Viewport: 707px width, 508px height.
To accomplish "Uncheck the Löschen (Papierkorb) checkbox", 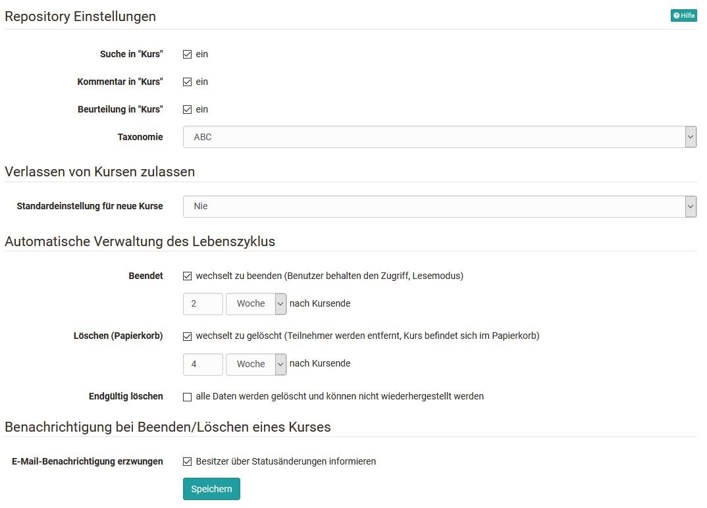I will pyautogui.click(x=187, y=337).
